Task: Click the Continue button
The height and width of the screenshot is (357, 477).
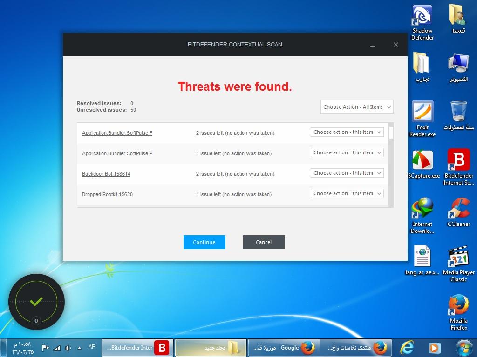Action: 204,242
